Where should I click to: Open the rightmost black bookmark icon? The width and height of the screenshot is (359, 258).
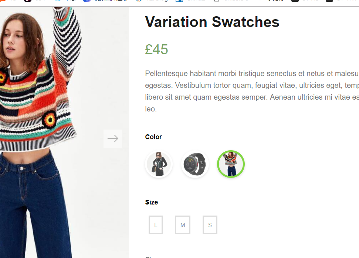coord(329,1)
